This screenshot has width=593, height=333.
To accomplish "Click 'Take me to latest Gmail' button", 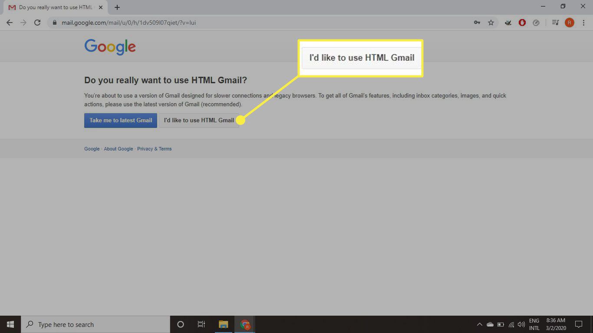I will click(x=121, y=120).
